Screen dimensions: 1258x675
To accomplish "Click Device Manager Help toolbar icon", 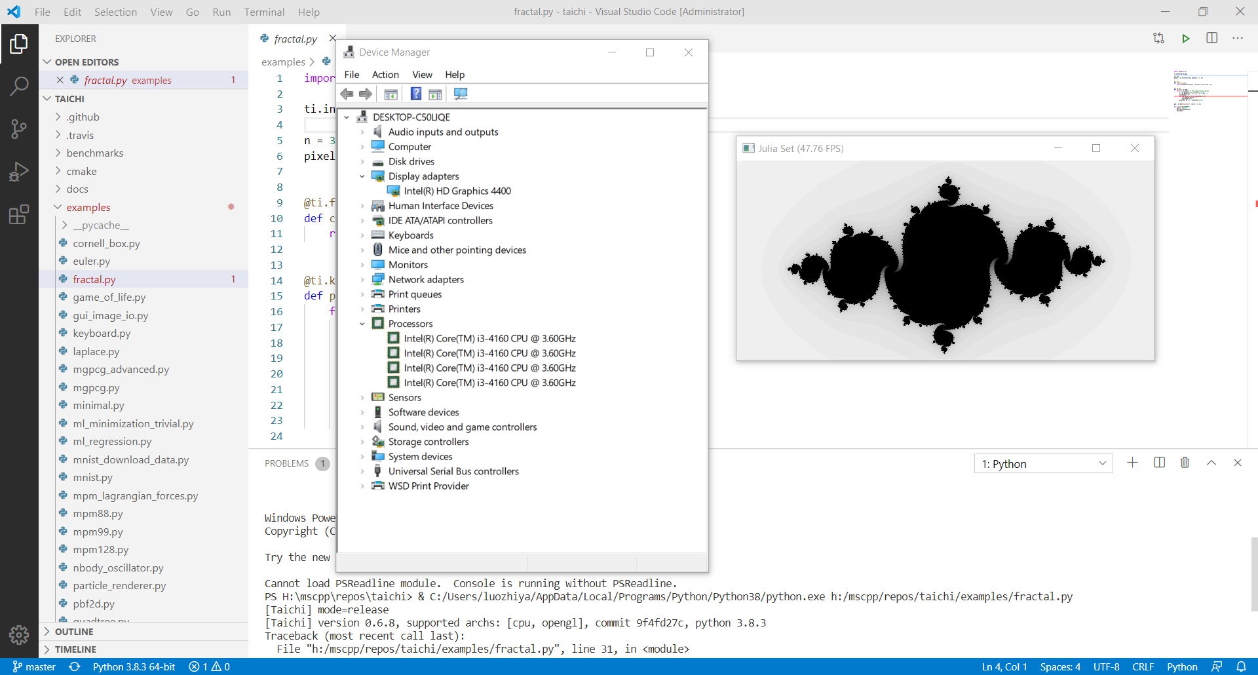I will point(416,94).
